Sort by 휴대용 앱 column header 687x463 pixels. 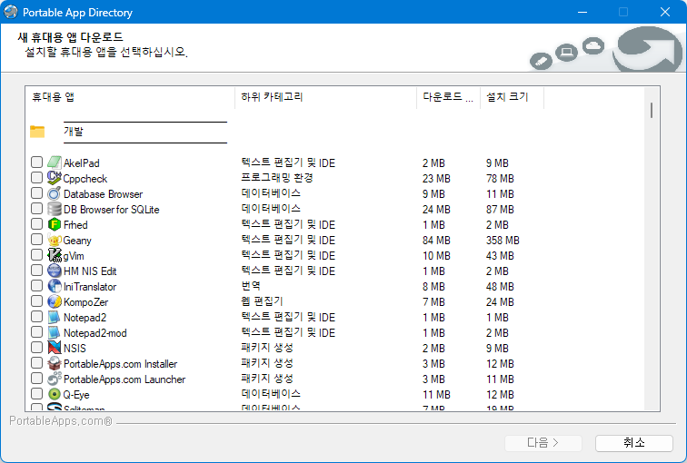coord(130,97)
